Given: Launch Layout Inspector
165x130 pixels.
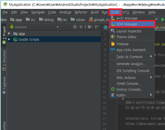Looking at the screenshot, I should click(132, 31).
